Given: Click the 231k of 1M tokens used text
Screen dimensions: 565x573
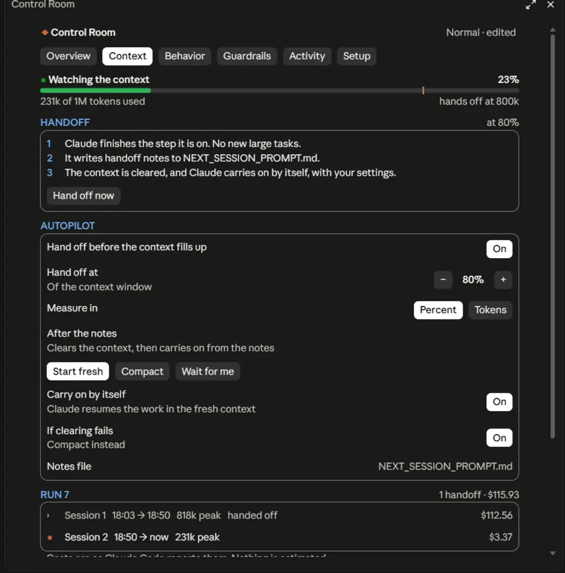Looking at the screenshot, I should [x=92, y=102].
